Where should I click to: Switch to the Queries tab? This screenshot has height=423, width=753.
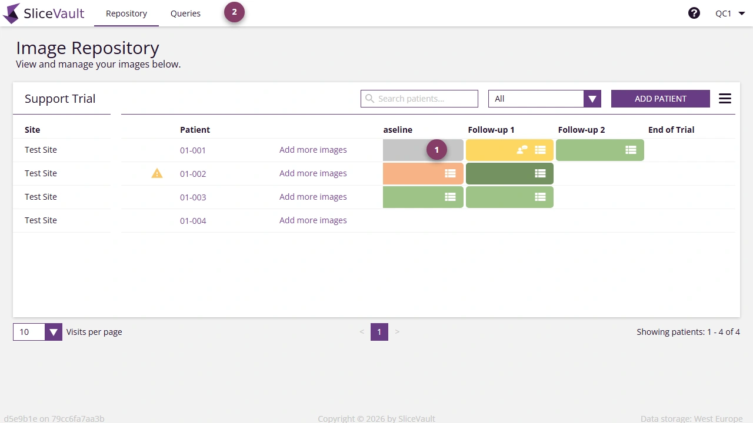(185, 13)
